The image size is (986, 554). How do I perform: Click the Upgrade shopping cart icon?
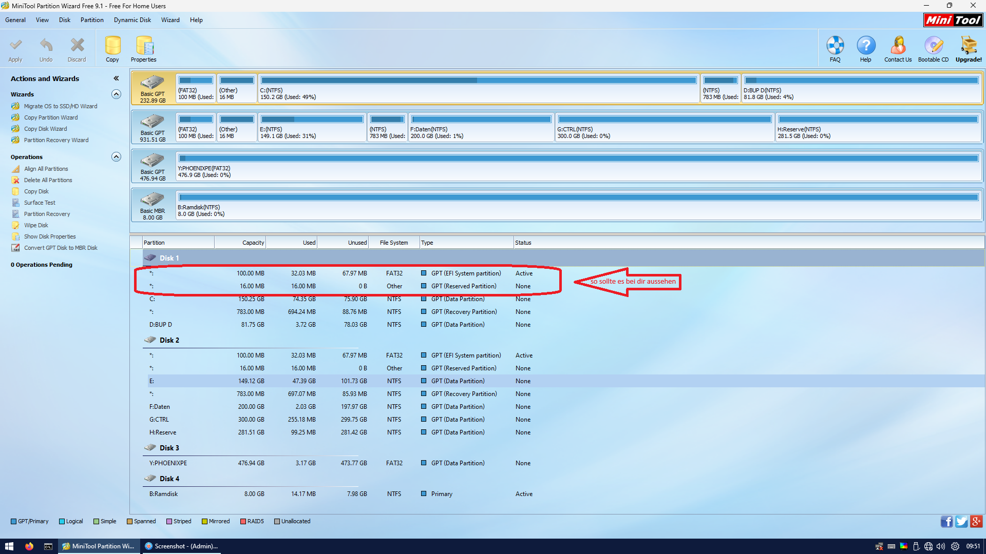tap(969, 46)
